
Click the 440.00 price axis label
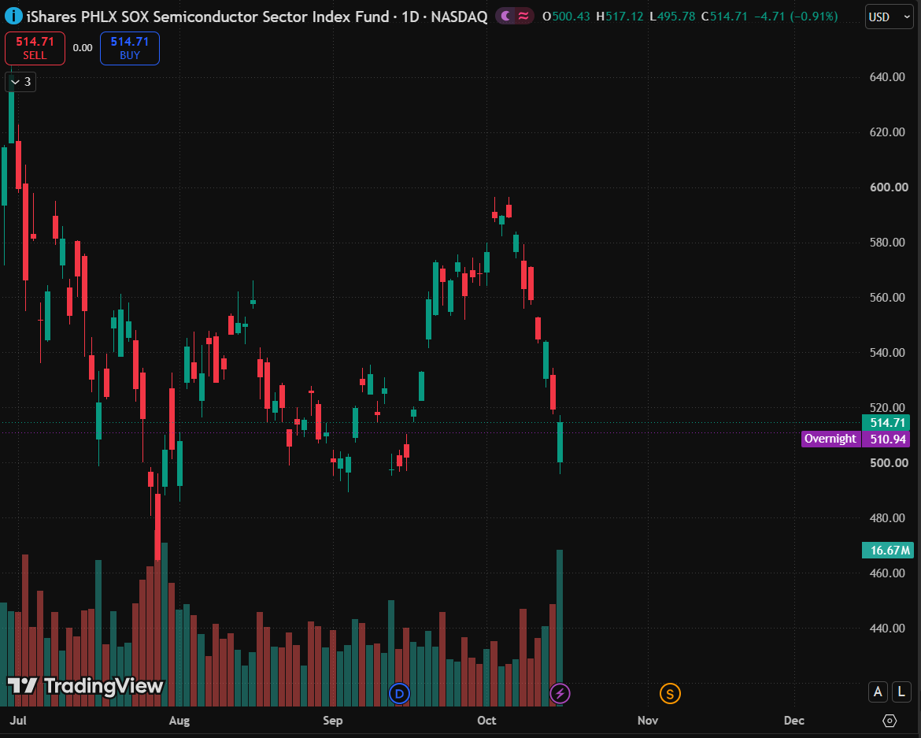click(x=887, y=628)
